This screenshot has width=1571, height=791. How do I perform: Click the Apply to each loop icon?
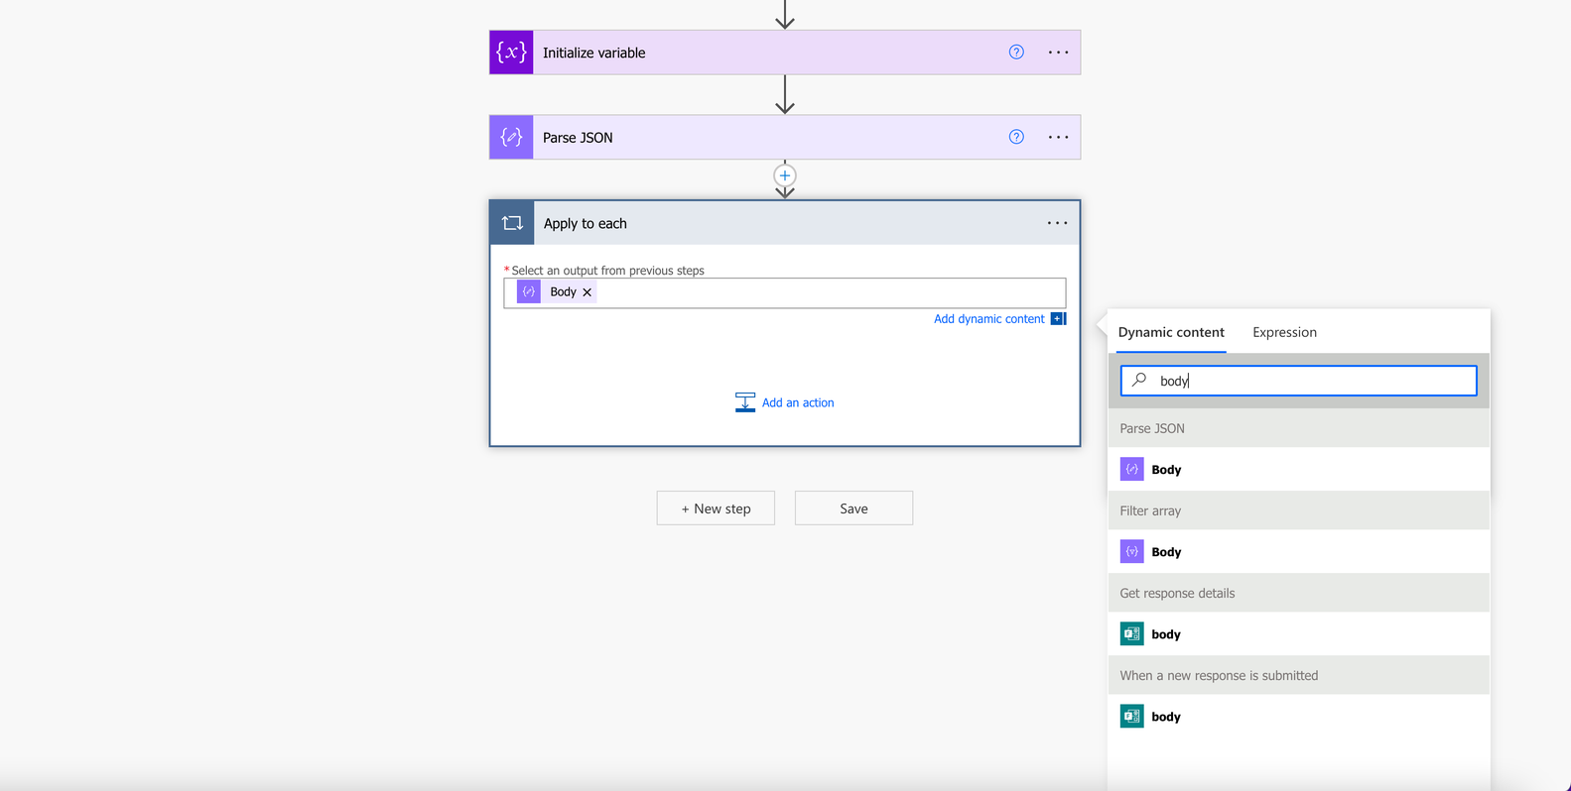(512, 223)
